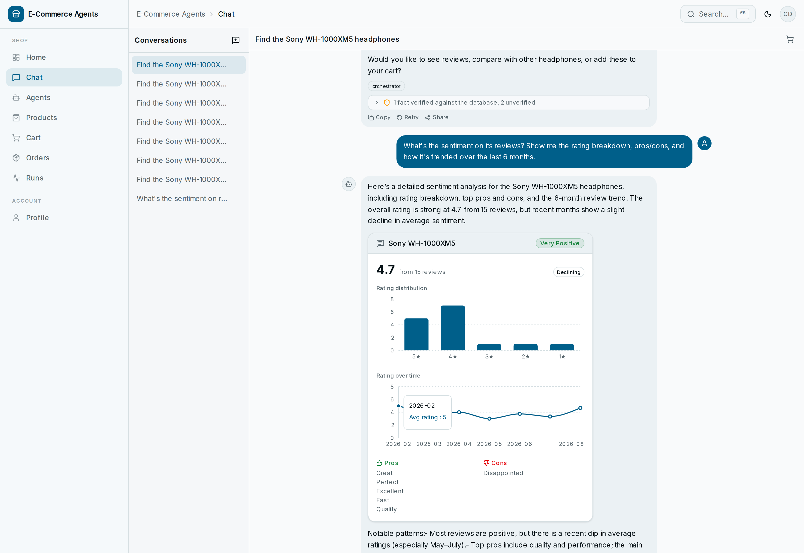Go to Agents in the sidebar
Screen dimensions: 804x553
coord(64,97)
